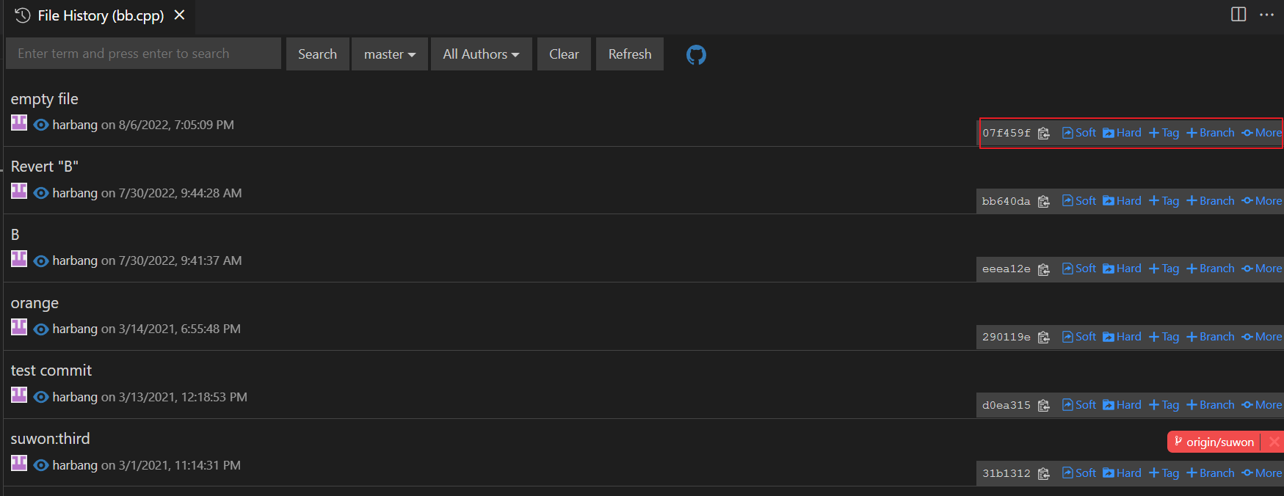Add a Tag to commit 290119e
The width and height of the screenshot is (1284, 496).
pos(1164,337)
